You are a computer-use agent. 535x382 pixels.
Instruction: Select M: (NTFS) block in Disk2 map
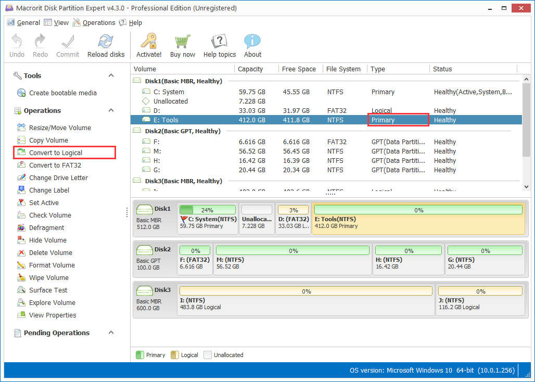point(292,259)
